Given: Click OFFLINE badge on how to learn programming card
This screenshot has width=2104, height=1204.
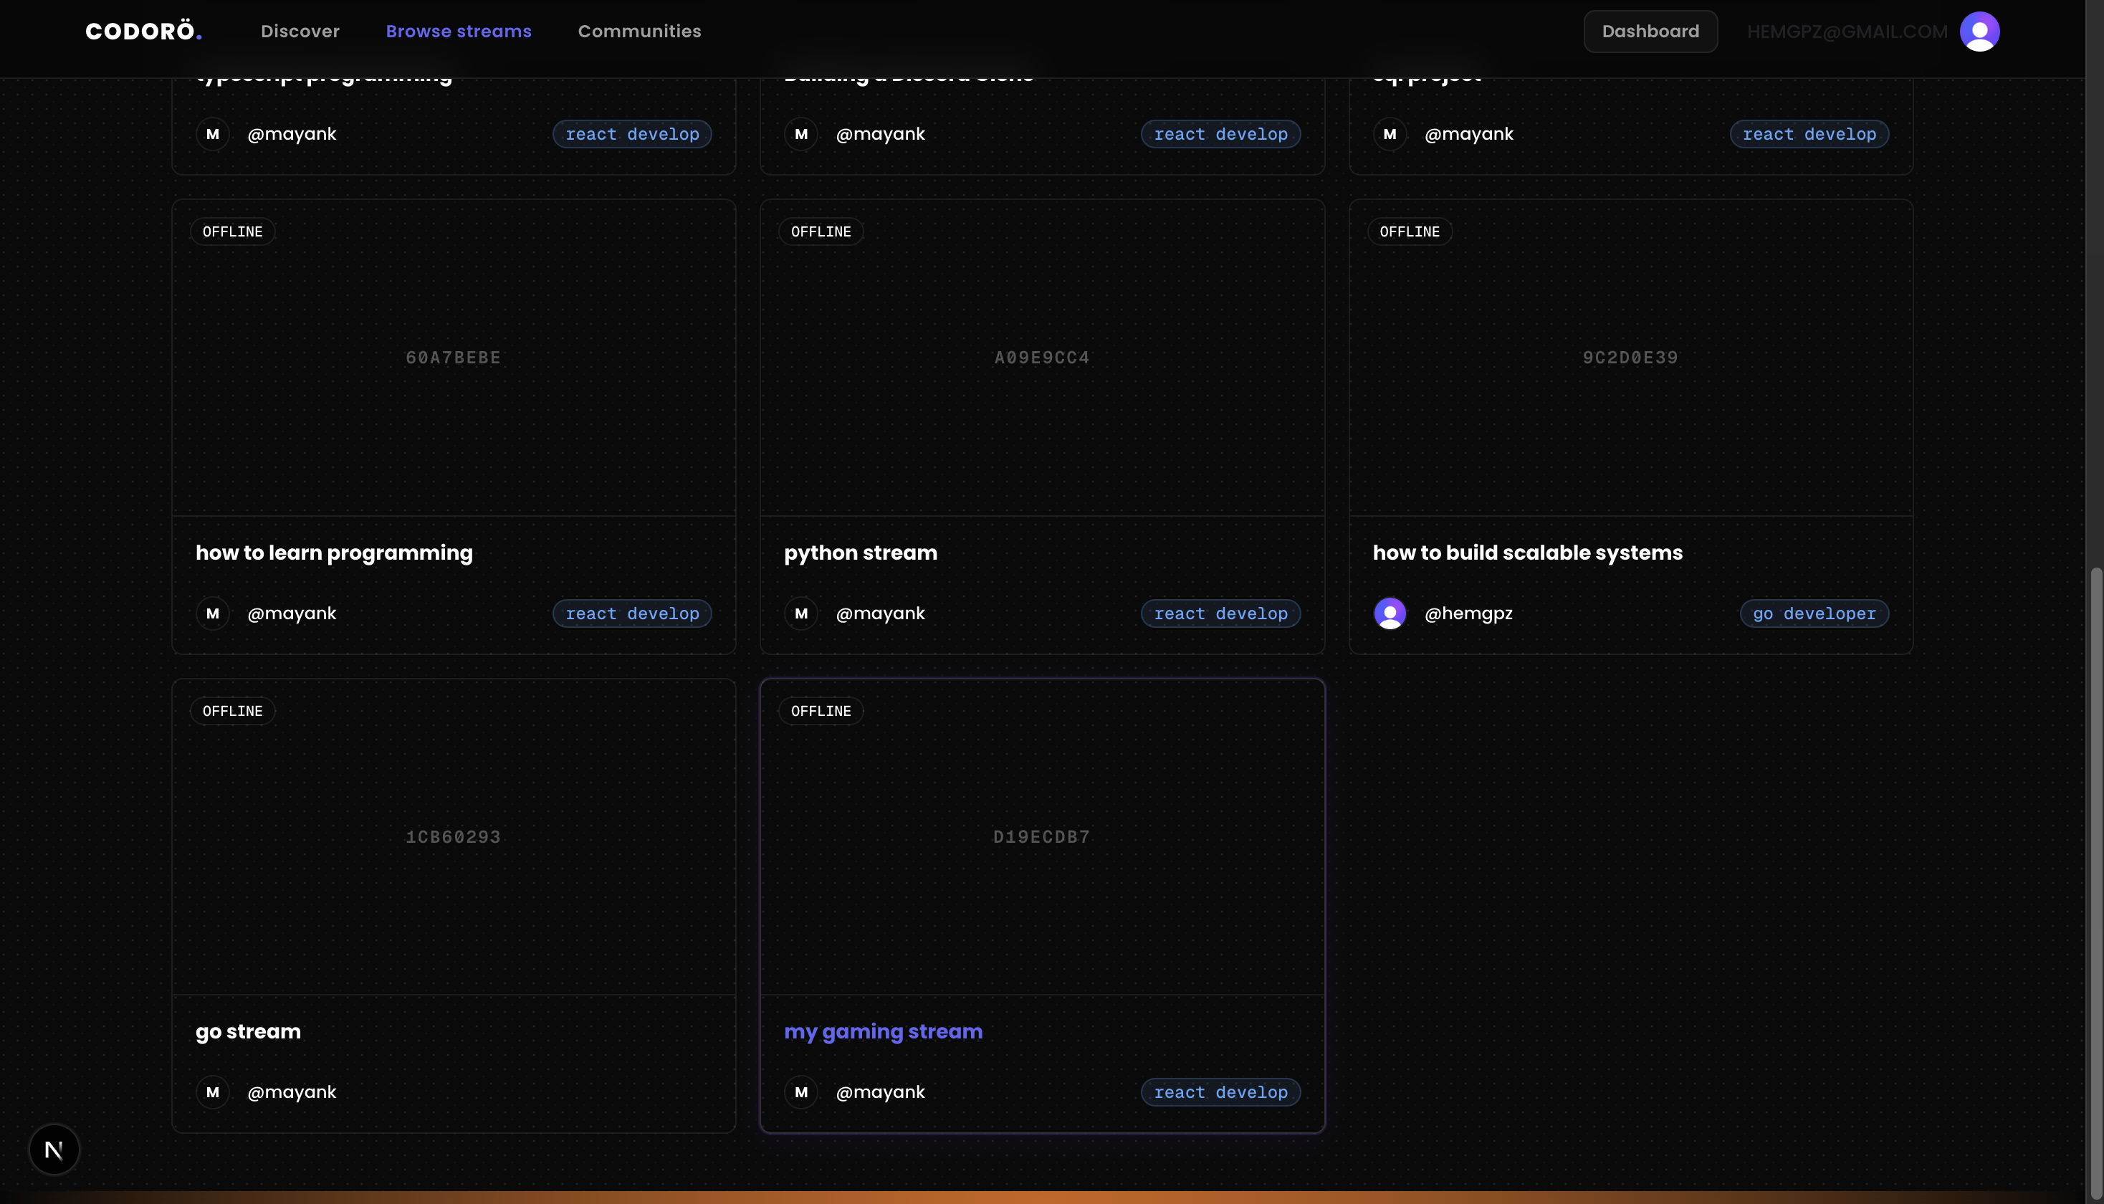Looking at the screenshot, I should click(232, 231).
